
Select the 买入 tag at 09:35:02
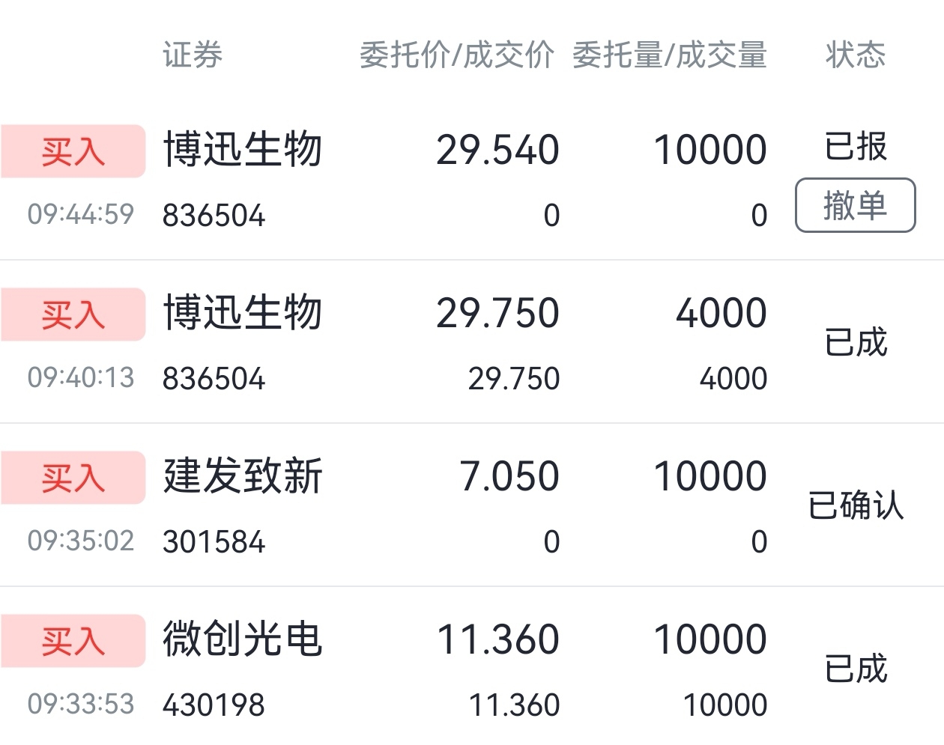point(73,478)
